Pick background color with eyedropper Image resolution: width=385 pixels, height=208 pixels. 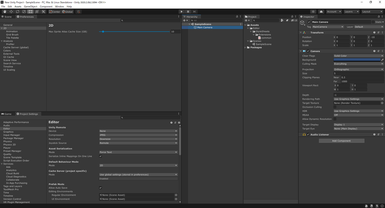(x=382, y=60)
